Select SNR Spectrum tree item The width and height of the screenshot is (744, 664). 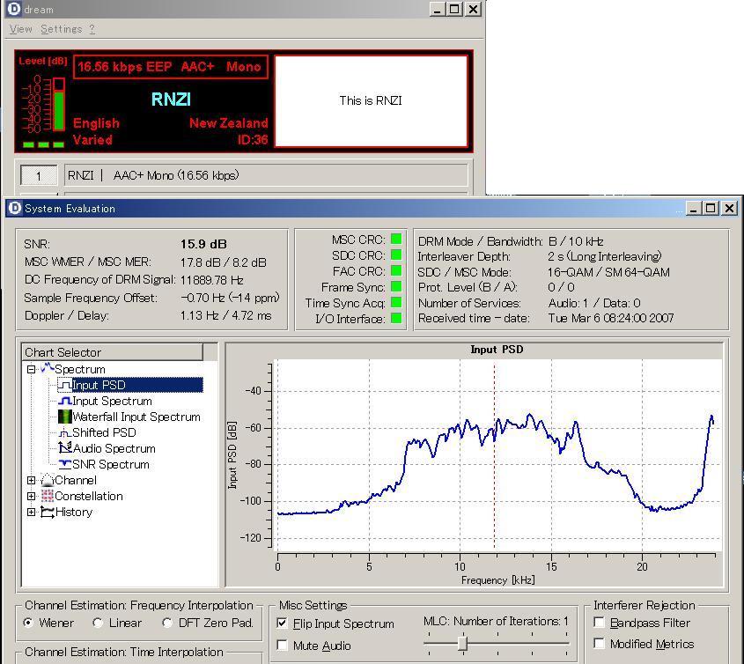[x=111, y=464]
